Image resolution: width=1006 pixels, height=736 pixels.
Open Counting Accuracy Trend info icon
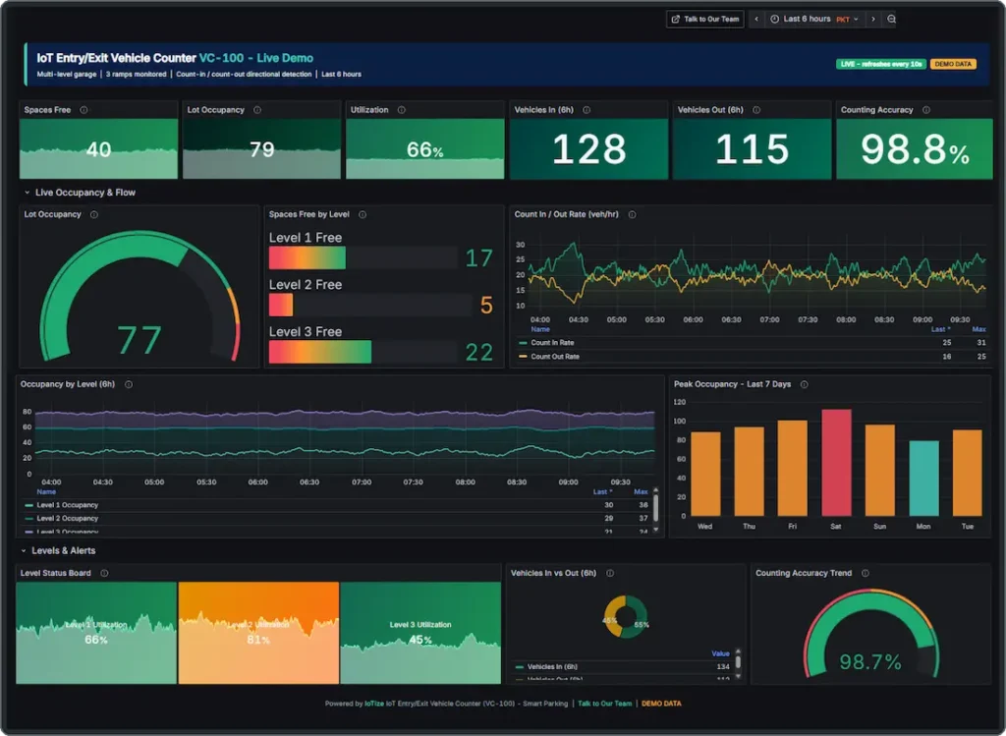tap(866, 573)
